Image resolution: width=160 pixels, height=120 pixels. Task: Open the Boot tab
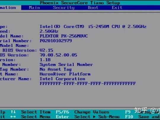93,8
